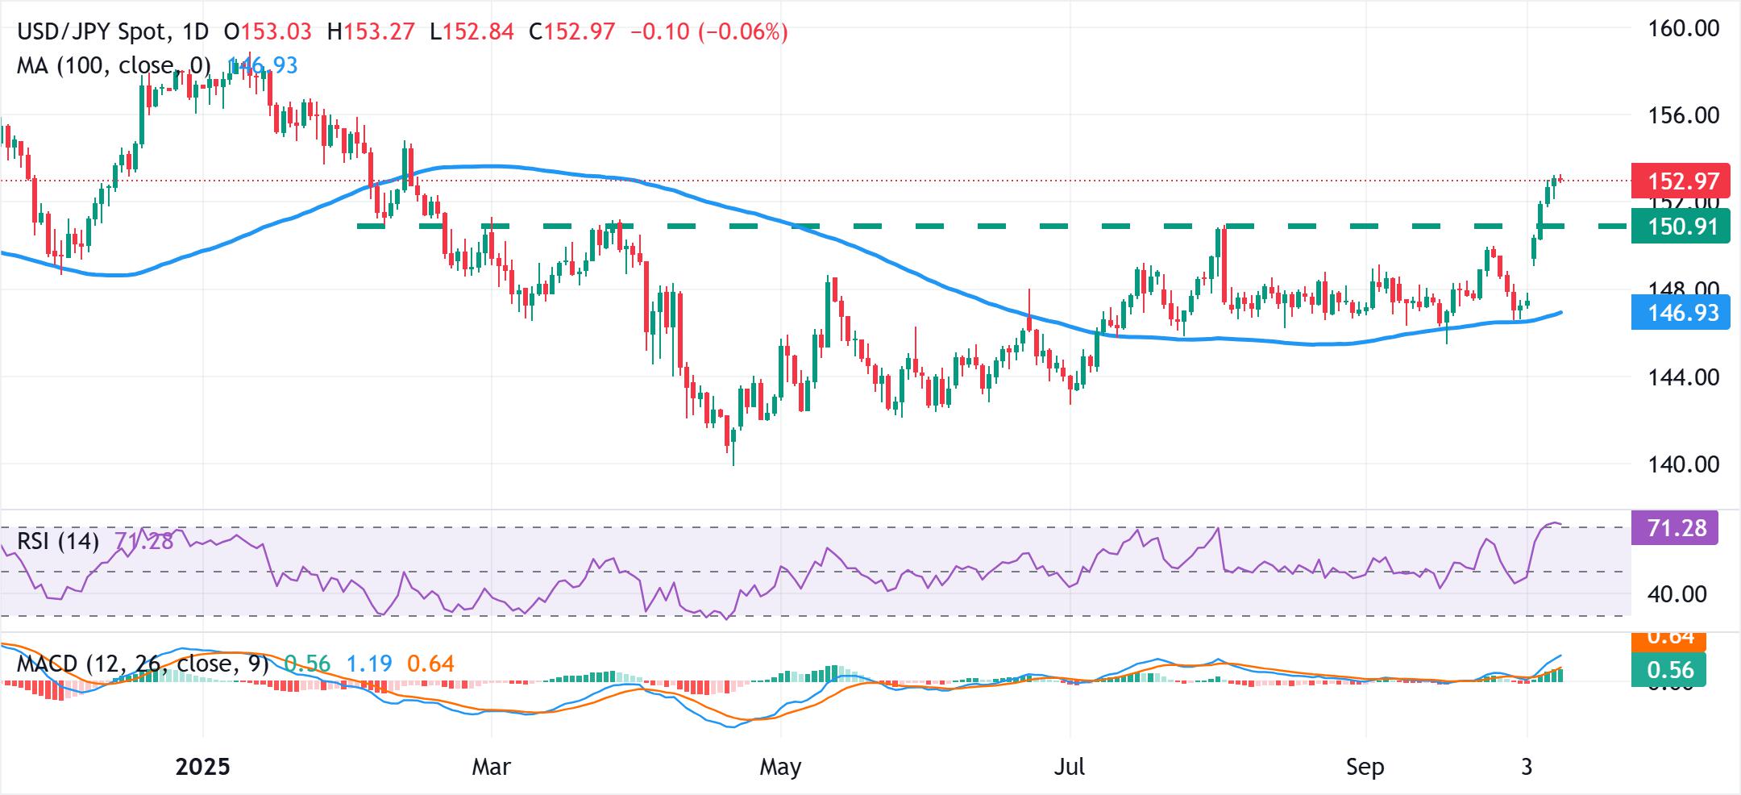
Task: Select the Jul marker on time axis
Action: (x=1069, y=766)
